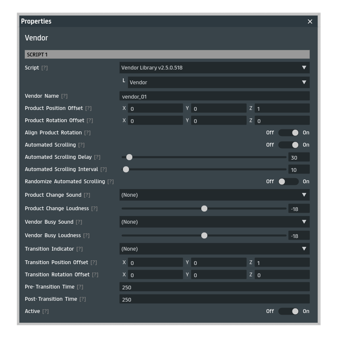The image size is (337, 337).
Task: Click the Vendor Name text field
Action: coord(214,96)
